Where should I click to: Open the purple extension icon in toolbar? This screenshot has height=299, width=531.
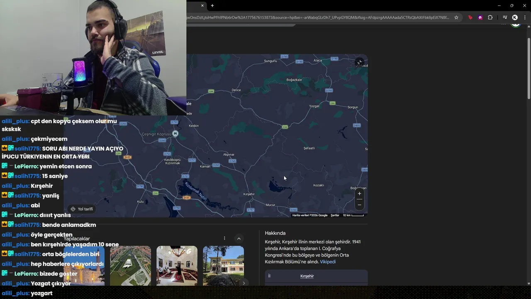point(480,17)
